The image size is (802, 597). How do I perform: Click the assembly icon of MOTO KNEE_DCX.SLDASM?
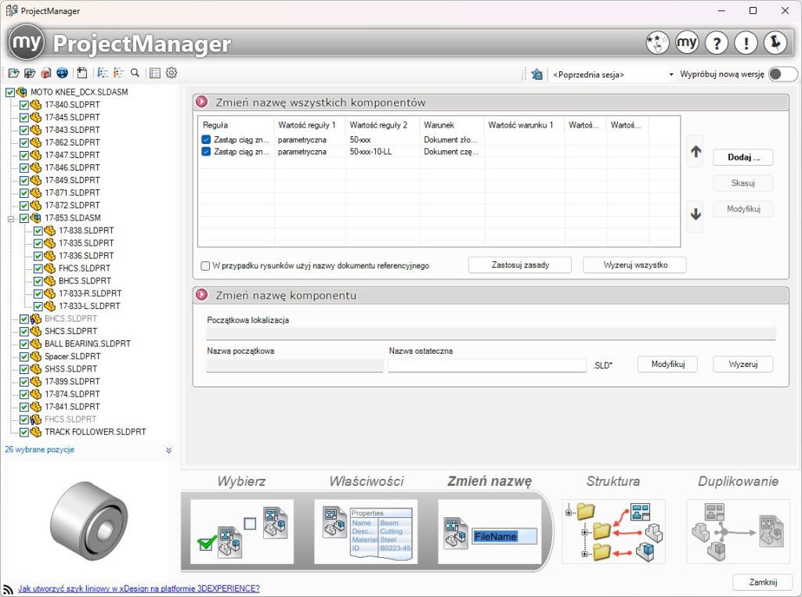point(21,92)
